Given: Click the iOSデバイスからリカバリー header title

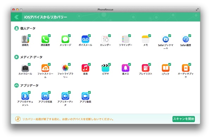Looking at the screenshot, I should [x=45, y=17].
